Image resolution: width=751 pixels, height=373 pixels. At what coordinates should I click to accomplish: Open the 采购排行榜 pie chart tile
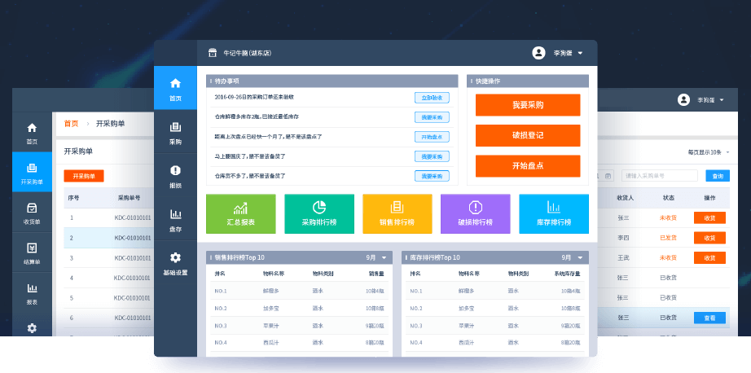click(x=319, y=214)
